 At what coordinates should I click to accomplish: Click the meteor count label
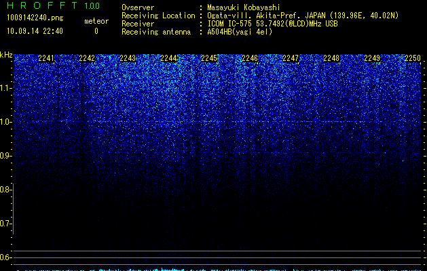point(96,21)
